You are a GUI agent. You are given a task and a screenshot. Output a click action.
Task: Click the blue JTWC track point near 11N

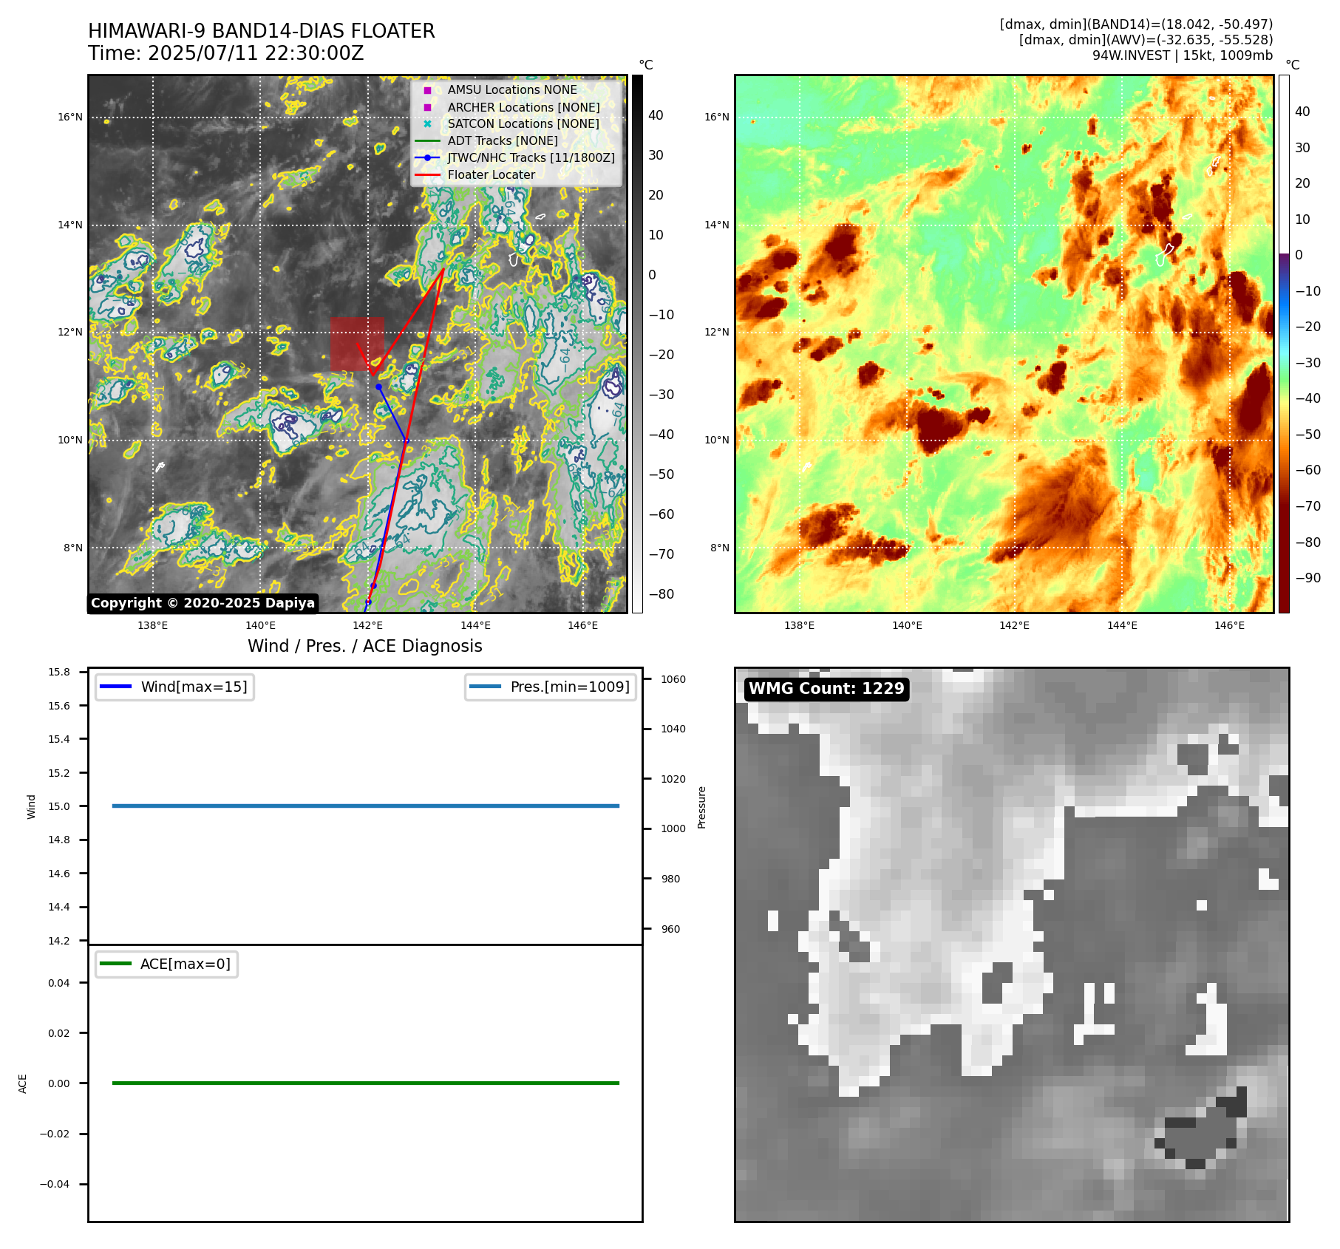[378, 387]
